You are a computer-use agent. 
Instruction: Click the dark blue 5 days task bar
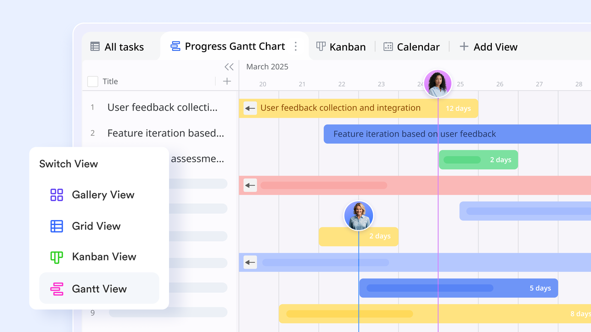(458, 288)
